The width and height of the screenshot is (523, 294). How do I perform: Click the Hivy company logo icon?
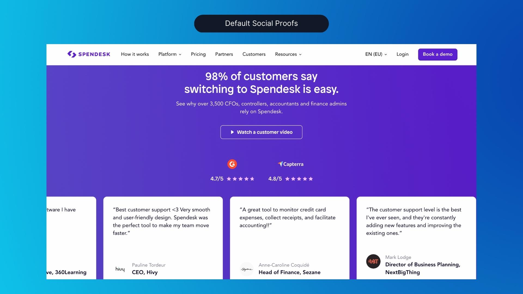coord(120,268)
